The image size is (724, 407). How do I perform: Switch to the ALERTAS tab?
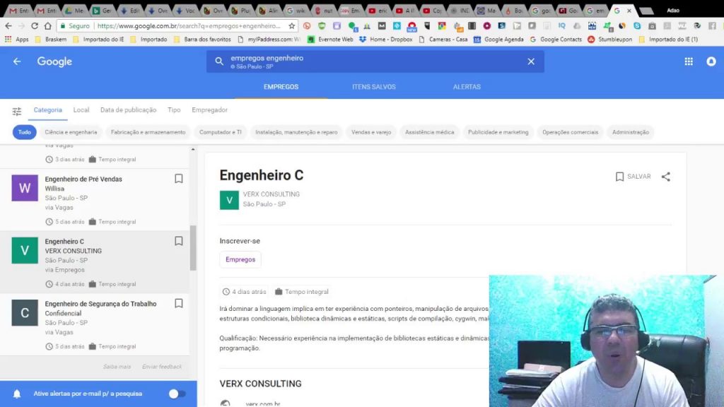[x=467, y=87]
